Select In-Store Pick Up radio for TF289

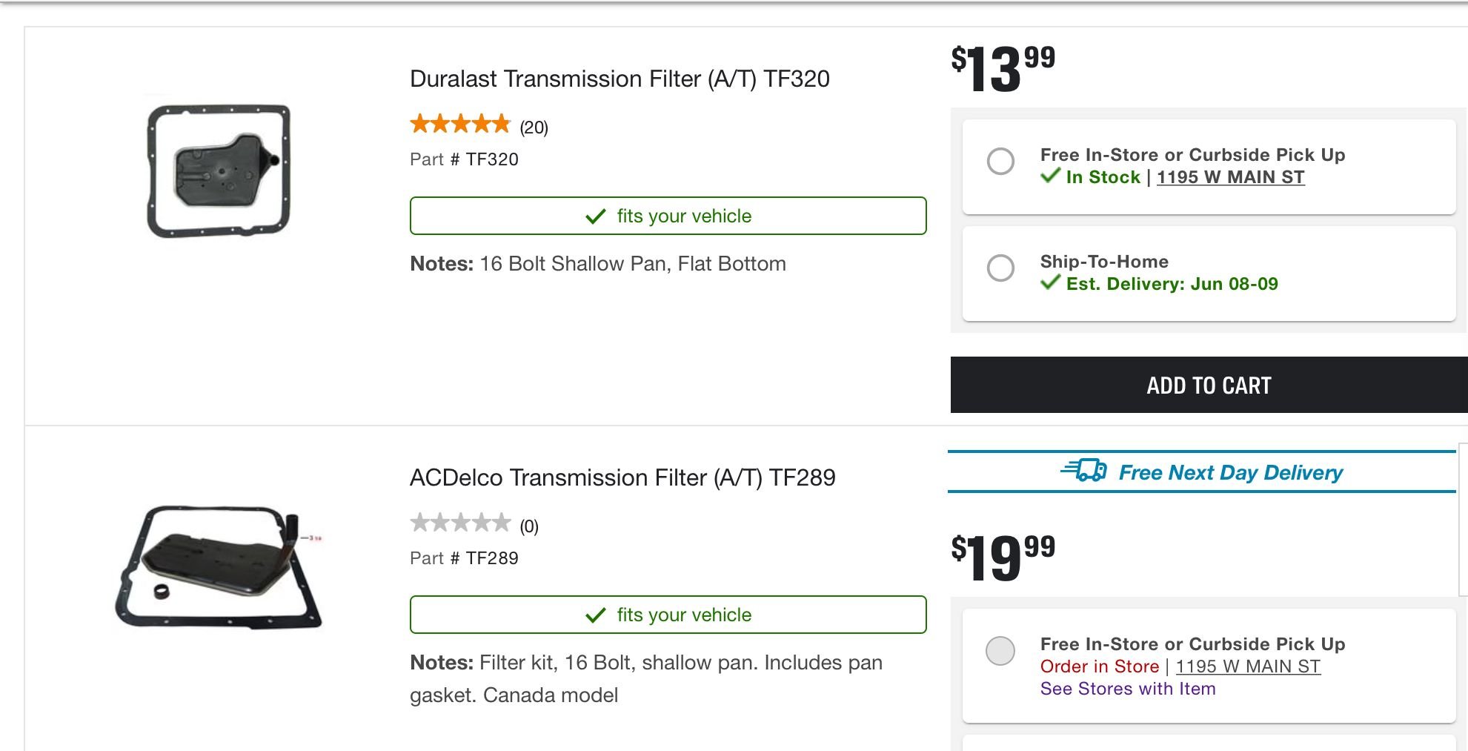point(1000,651)
